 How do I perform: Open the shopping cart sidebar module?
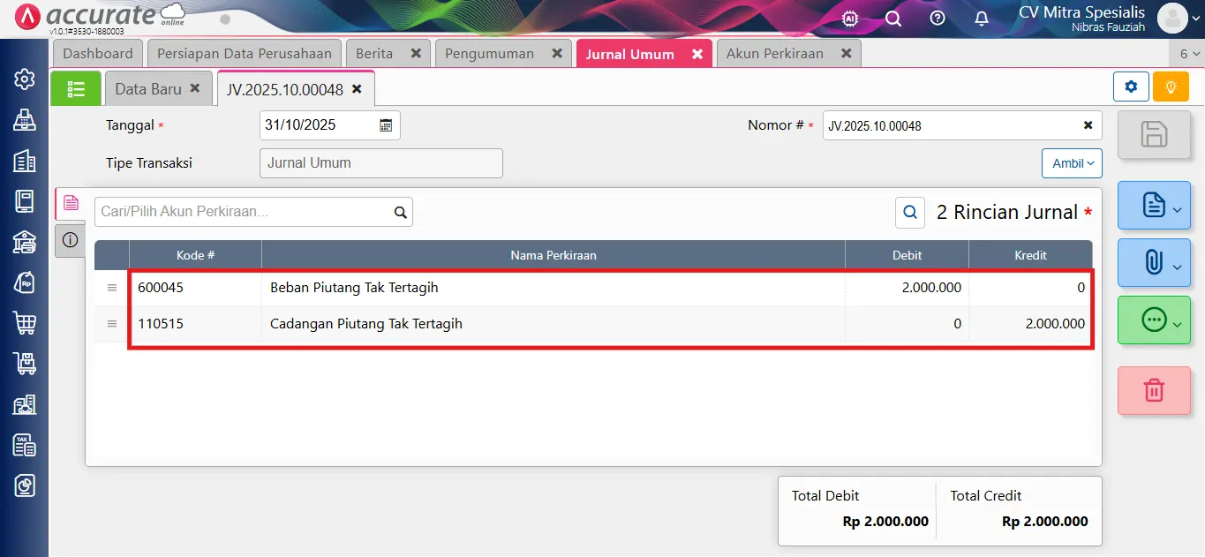25,322
